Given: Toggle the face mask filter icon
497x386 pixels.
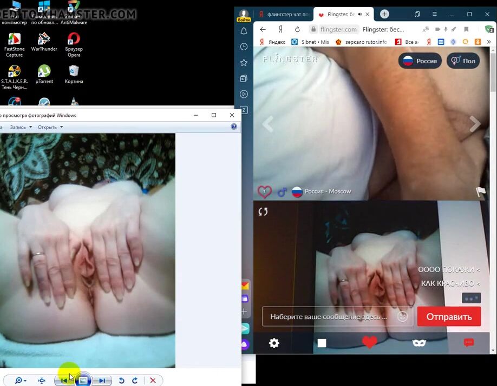Looking at the screenshot, I should tap(419, 343).
